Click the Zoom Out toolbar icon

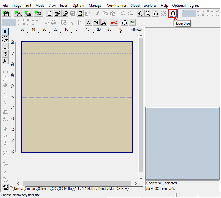click(148, 13)
